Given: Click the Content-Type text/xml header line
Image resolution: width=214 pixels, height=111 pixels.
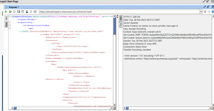Looking at the screenshot, I should [x=142, y=32].
